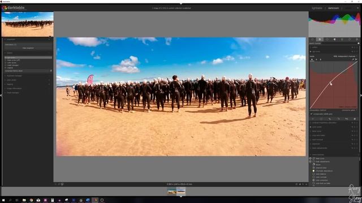Click the navigation preview thumbnail
362x203 pixels.
[x=28, y=24]
